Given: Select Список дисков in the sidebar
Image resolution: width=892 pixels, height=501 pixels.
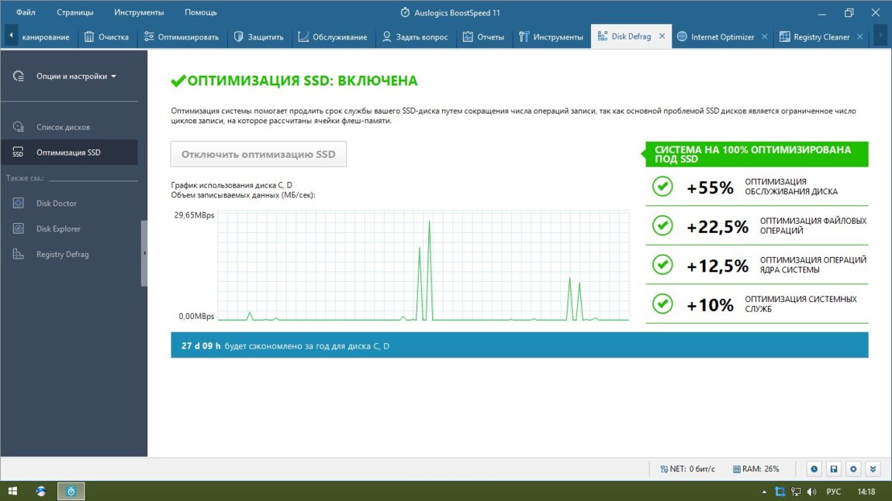Looking at the screenshot, I should [63, 127].
